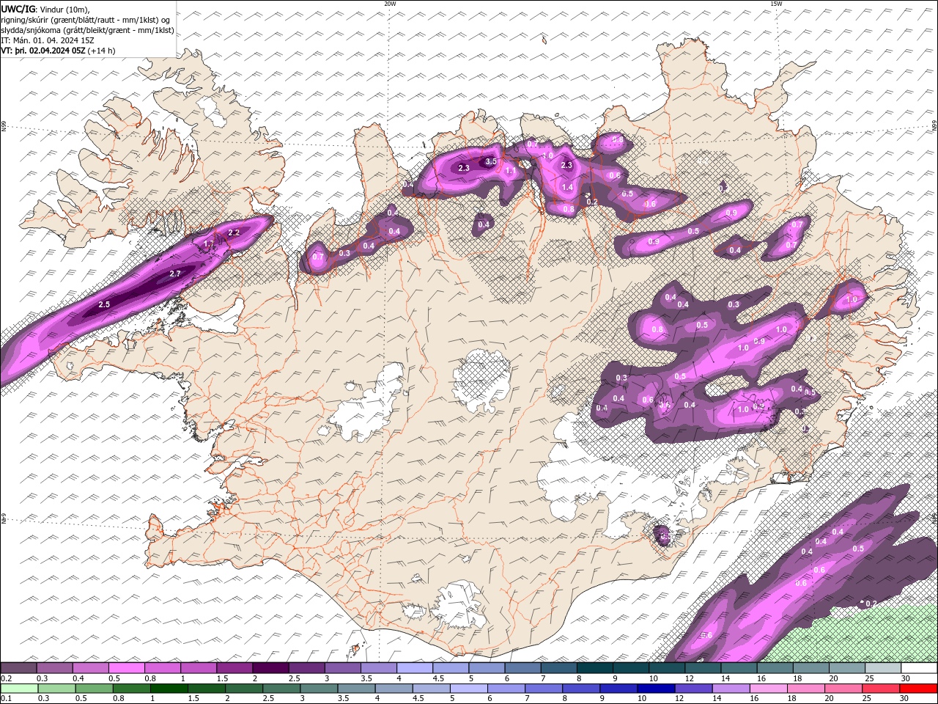This screenshot has width=938, height=704.
Task: Click the white 30 swatch in upper scale
Action: tap(919, 668)
